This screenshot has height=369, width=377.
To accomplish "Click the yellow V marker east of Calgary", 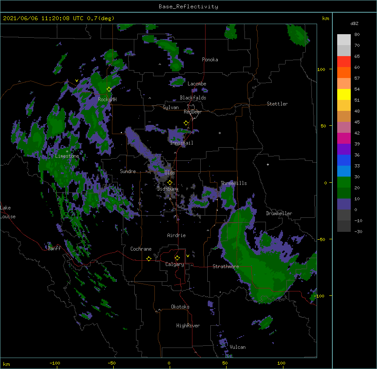I will pyautogui.click(x=188, y=256).
